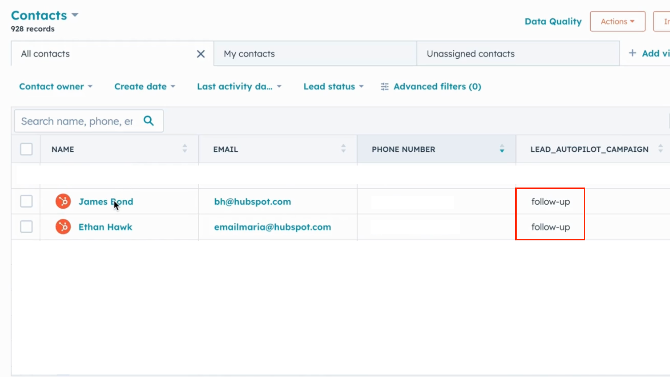Click the plus icon to add view

632,53
